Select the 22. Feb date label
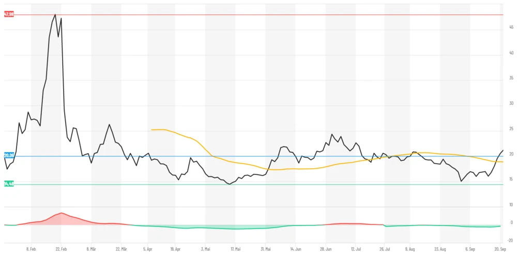The width and height of the screenshot is (517, 258). click(x=61, y=248)
